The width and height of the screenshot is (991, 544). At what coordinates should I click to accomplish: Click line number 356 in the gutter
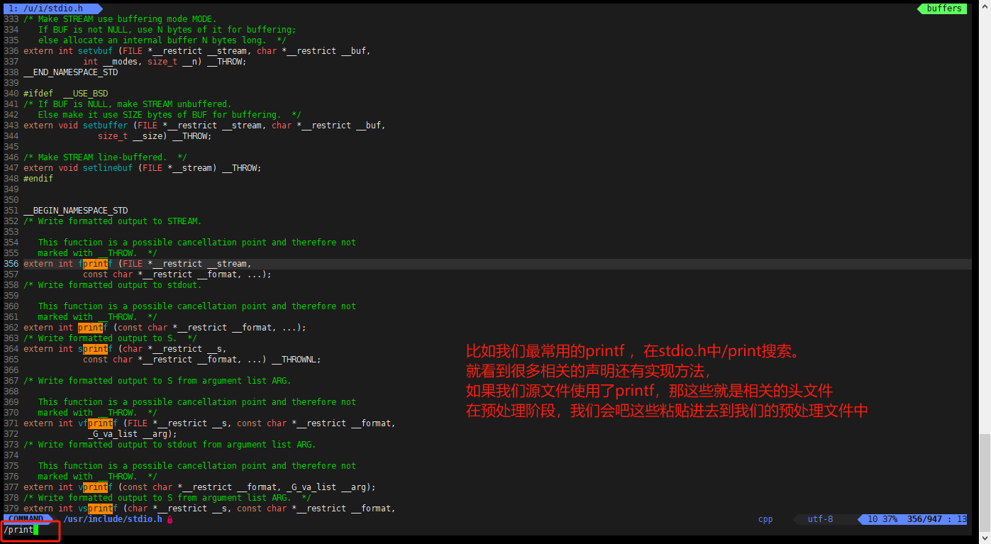[11, 264]
